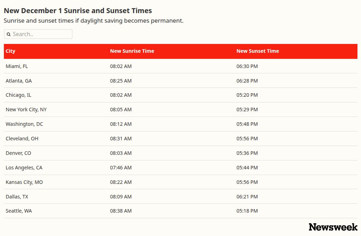Viewport: 361px width, 236px height.
Task: Click the 08:09 AM sunrise time
Action: pyautogui.click(x=121, y=197)
